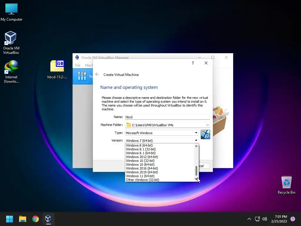Click the Cancel button in the wizard
The width and height of the screenshot is (301, 226).
pyautogui.click(x=204, y=166)
